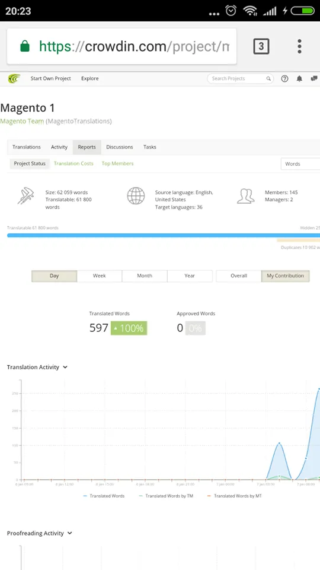Select the Year period toggle

[190, 276]
